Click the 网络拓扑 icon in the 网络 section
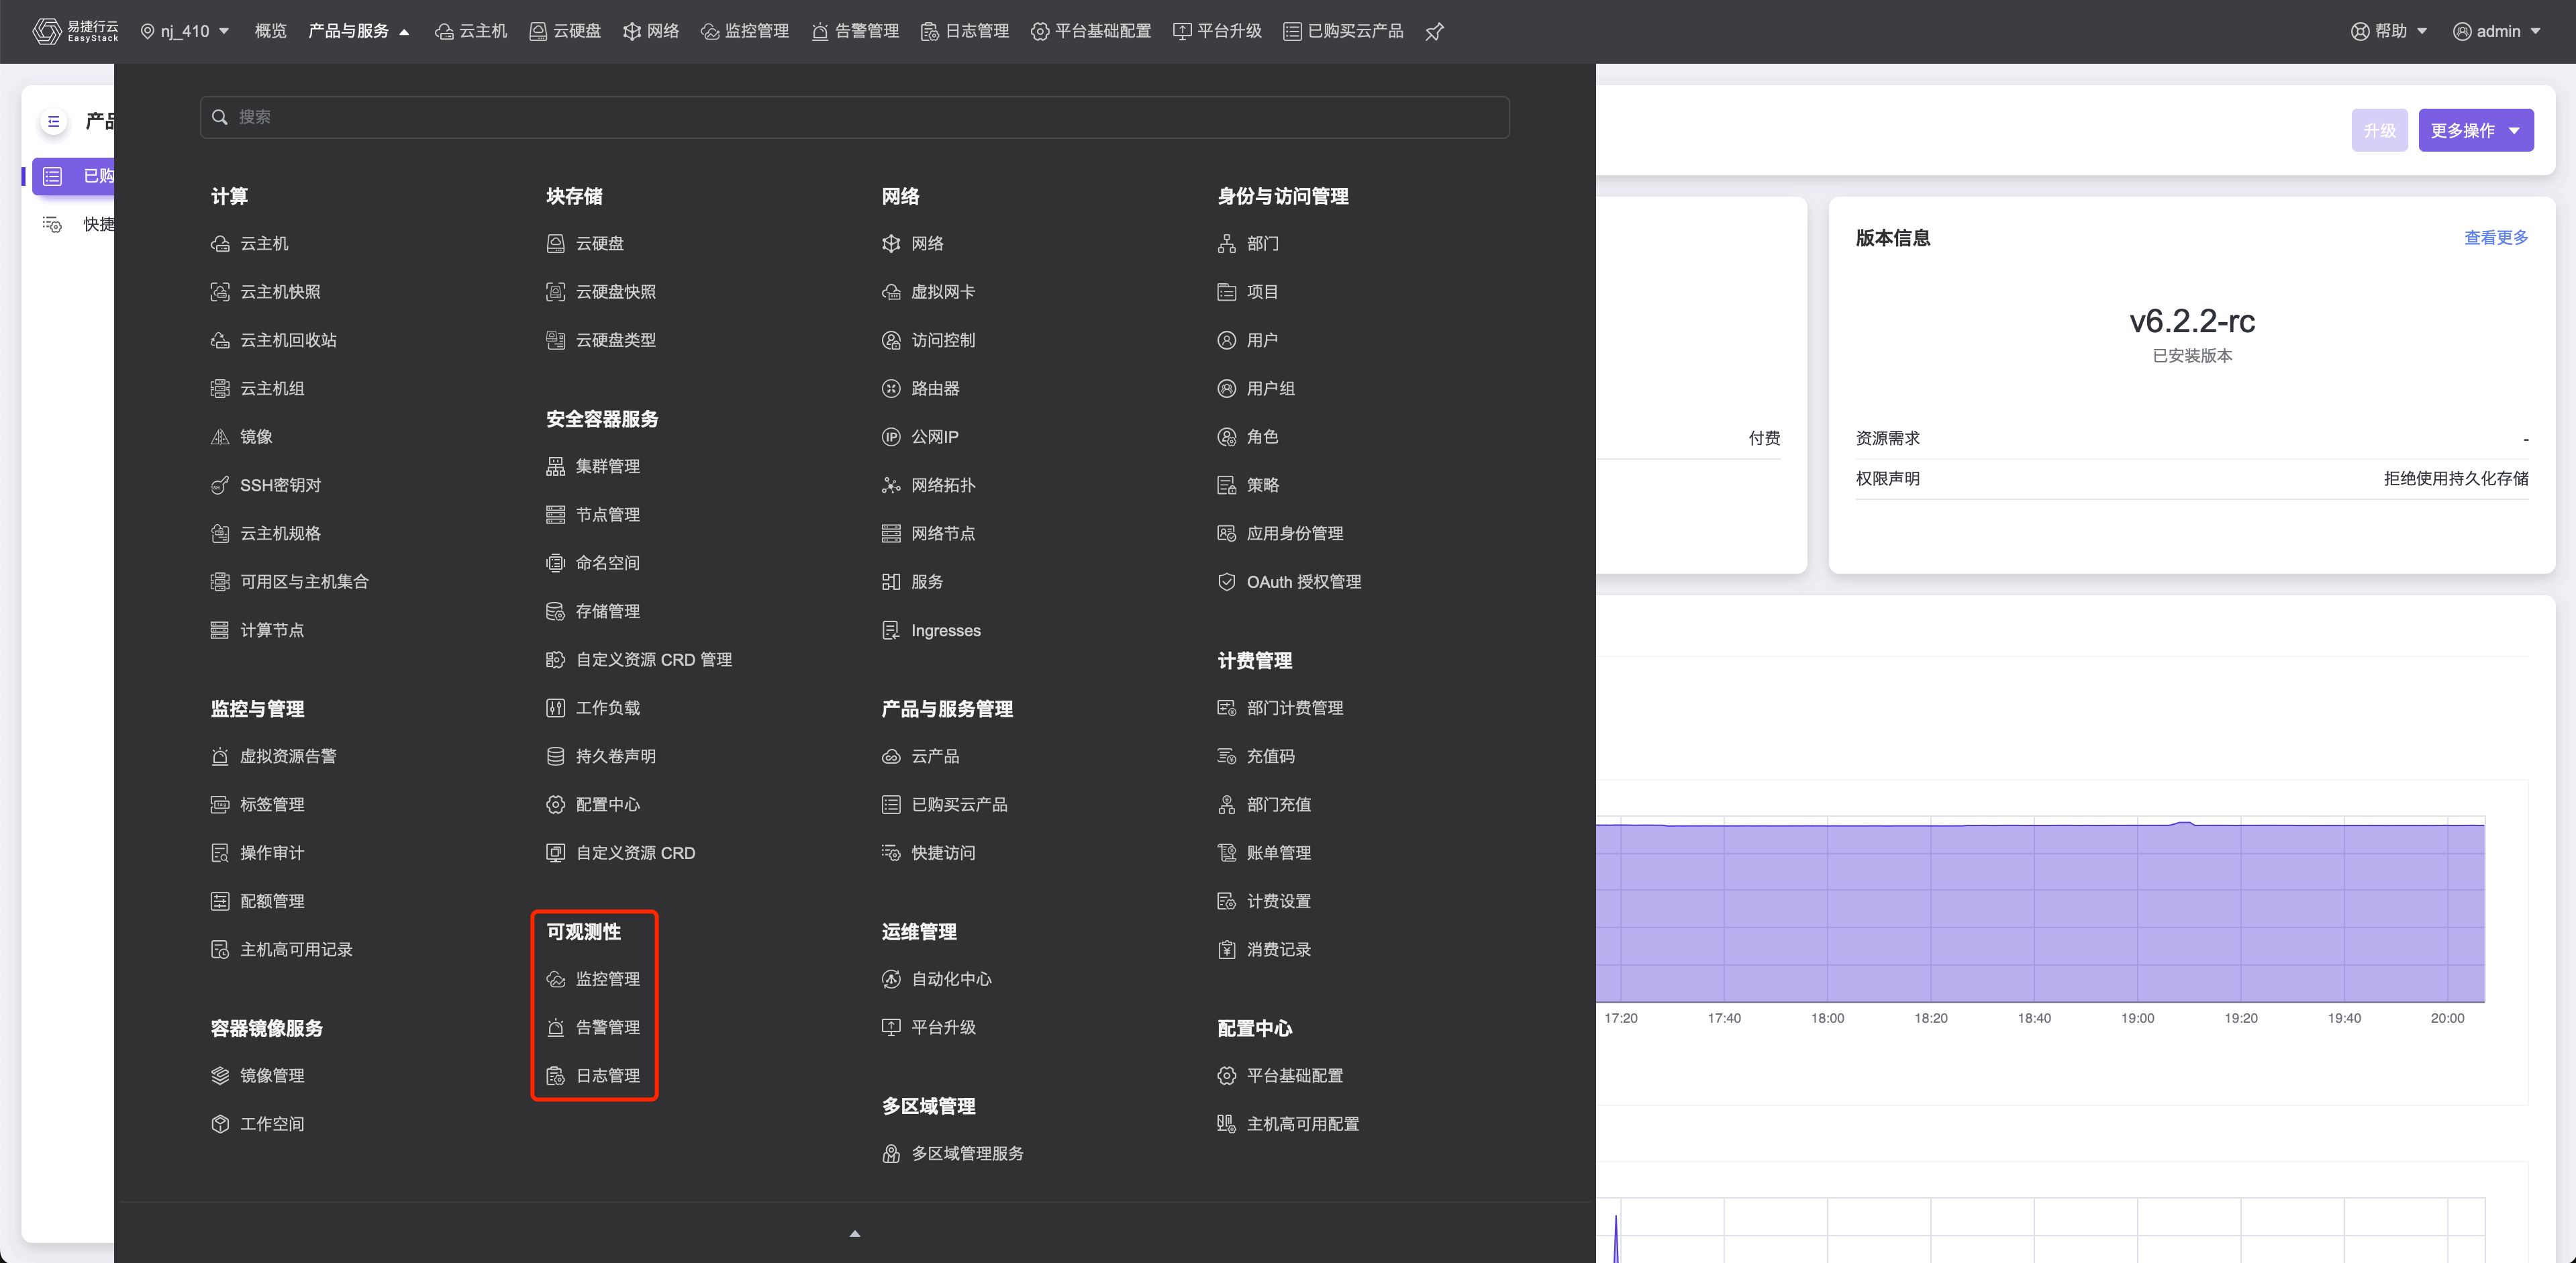The height and width of the screenshot is (1263, 2576). click(x=890, y=485)
